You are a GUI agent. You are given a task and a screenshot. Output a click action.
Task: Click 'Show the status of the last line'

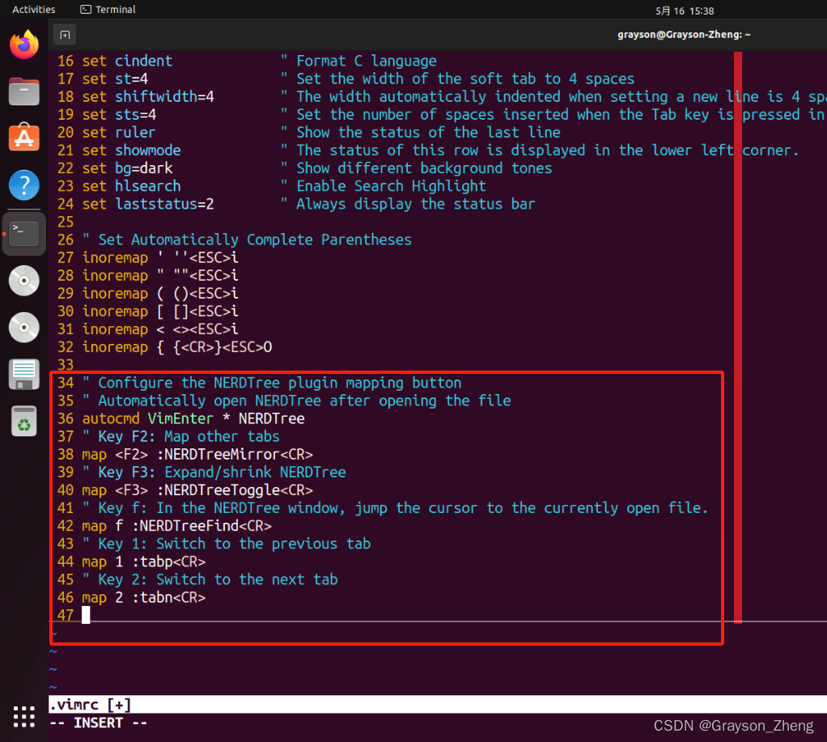point(428,133)
